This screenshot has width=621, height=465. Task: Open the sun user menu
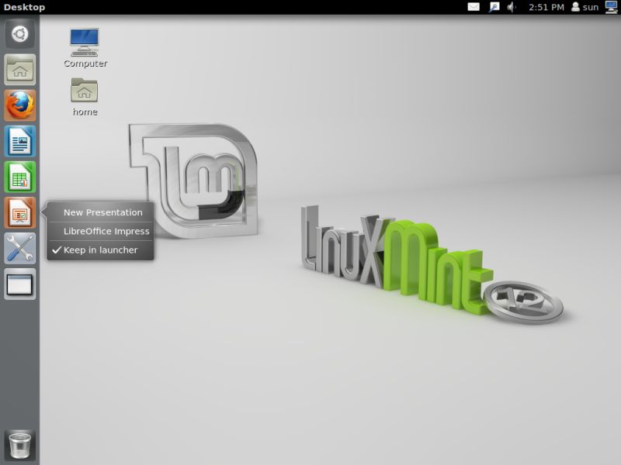pyautogui.click(x=585, y=7)
